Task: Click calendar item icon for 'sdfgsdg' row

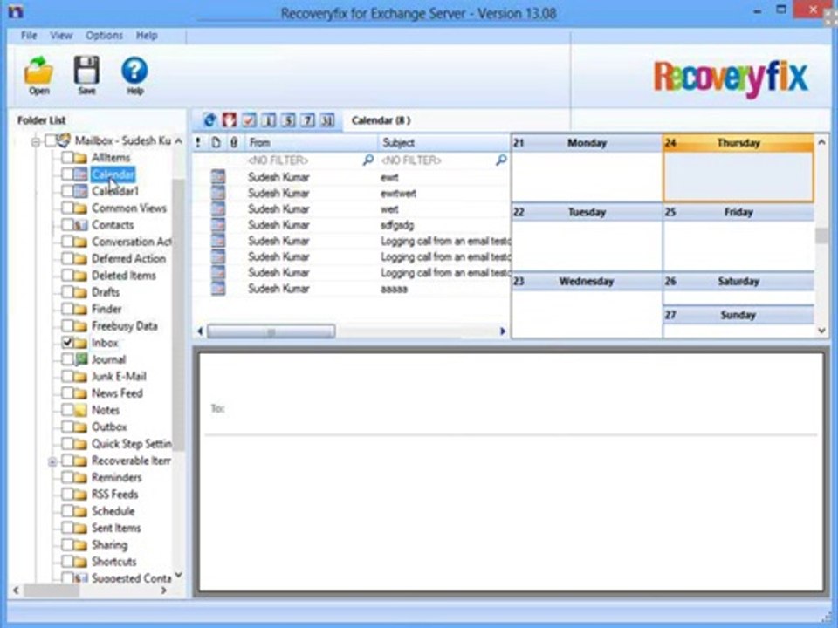Action: tap(217, 225)
